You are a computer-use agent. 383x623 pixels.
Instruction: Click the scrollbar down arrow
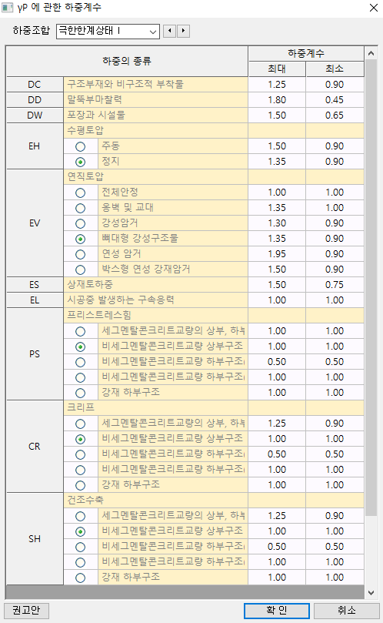tap(371, 592)
